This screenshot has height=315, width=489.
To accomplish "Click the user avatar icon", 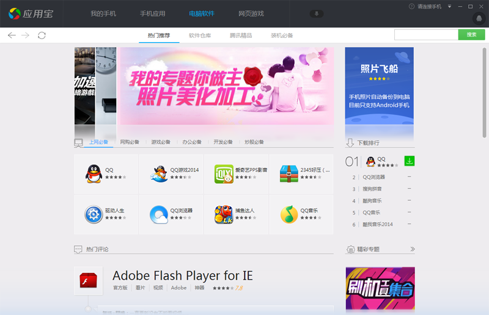I will click(479, 18).
